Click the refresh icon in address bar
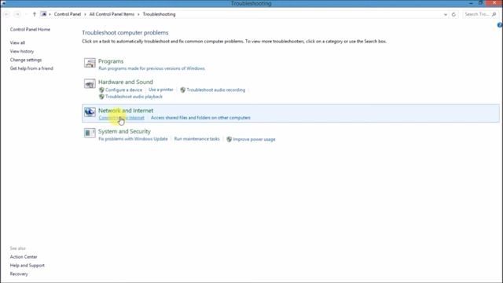This screenshot has height=283, width=503. [453, 14]
